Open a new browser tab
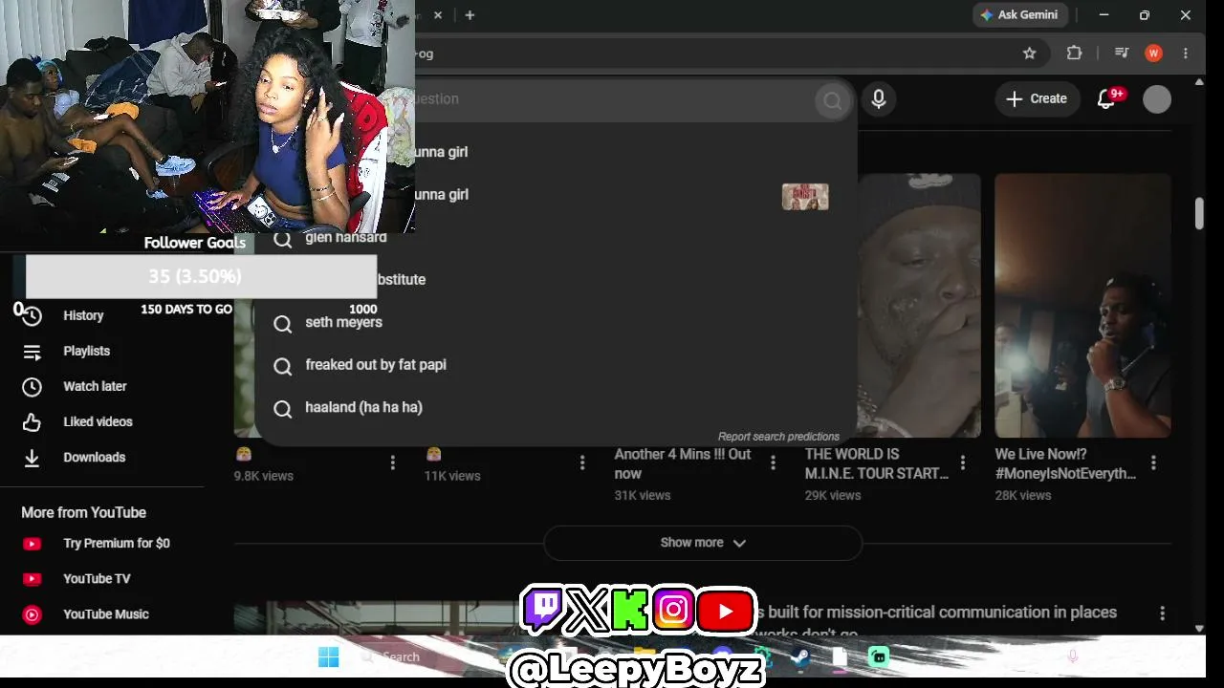 coord(470,15)
